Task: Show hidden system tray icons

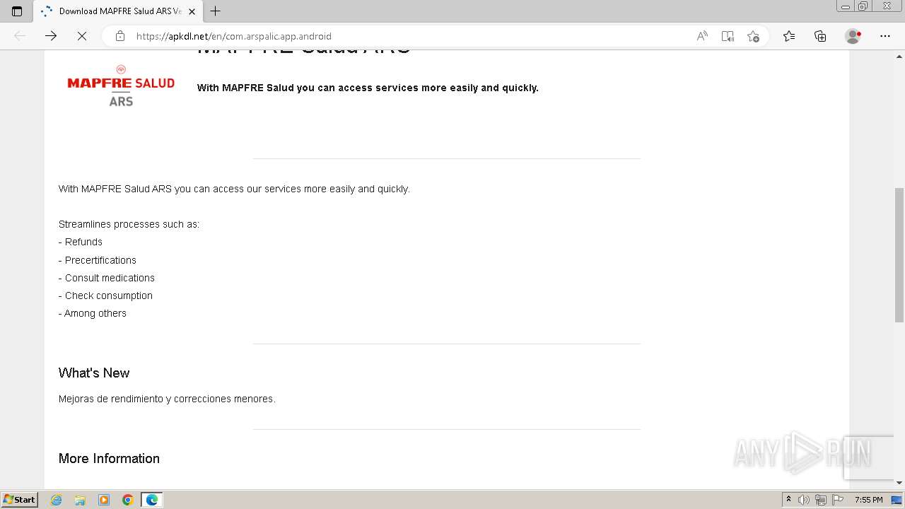Action: (788, 500)
